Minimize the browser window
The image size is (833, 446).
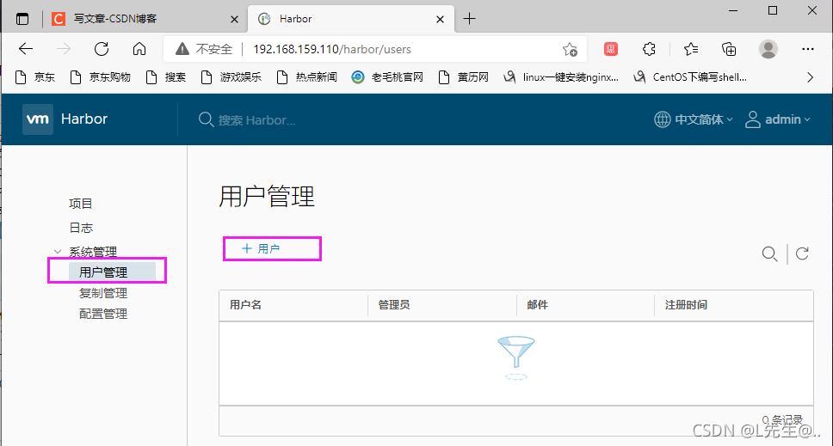tap(733, 10)
